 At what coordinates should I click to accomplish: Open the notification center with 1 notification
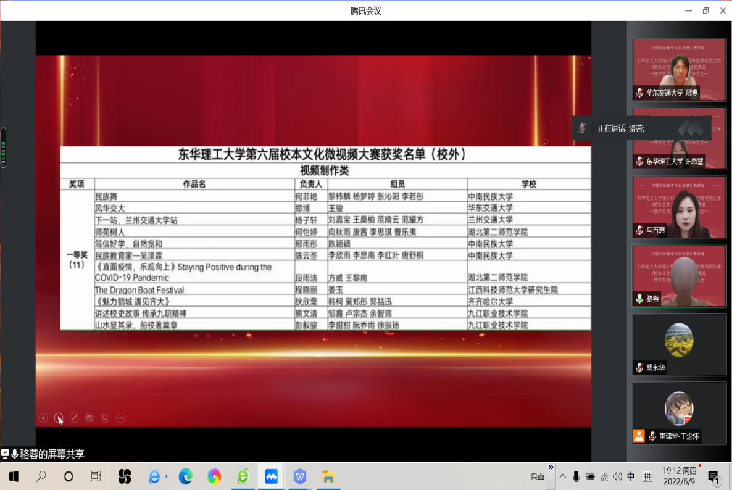(x=714, y=476)
